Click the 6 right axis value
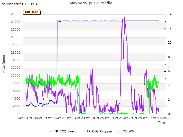Image resolution: width=183 pixels, height=137 pixels. pos(169,71)
